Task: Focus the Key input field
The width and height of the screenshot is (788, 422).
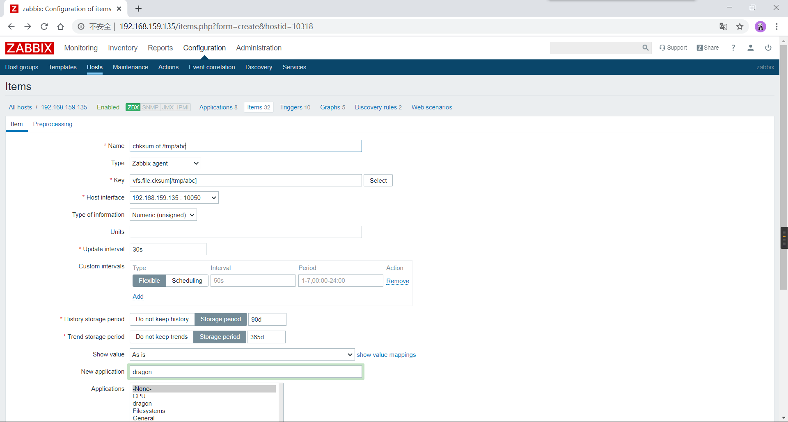Action: [x=246, y=181]
